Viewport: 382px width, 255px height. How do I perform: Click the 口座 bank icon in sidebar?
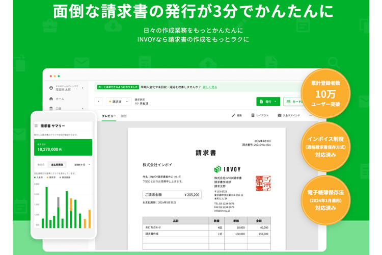51,108
